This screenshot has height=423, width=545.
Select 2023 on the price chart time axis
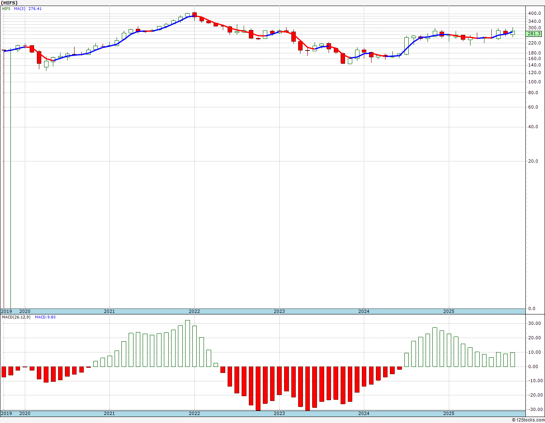click(279, 311)
